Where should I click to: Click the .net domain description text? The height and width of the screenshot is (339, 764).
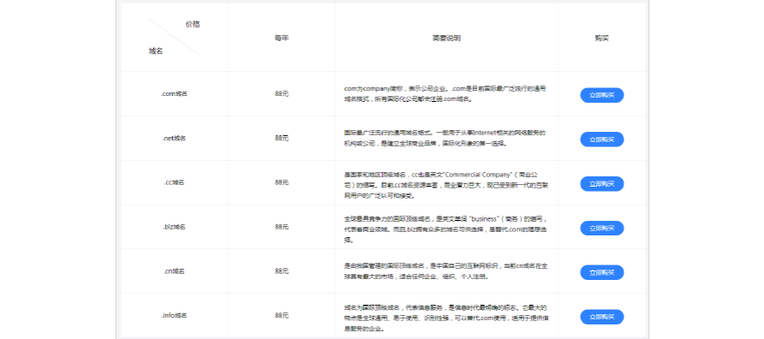point(445,138)
